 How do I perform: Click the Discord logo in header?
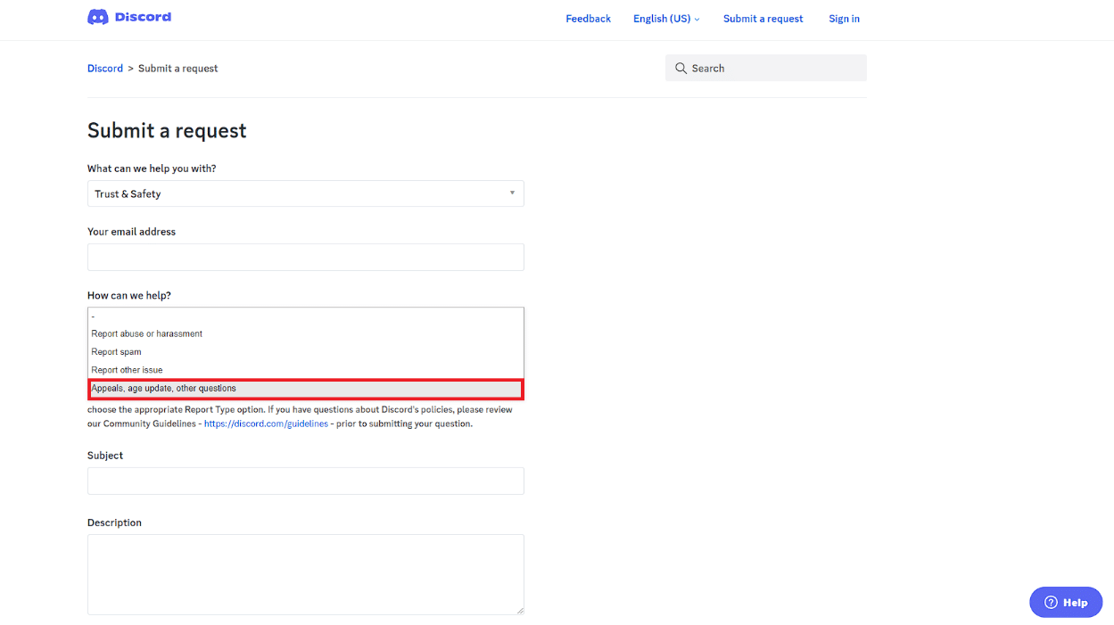128,17
